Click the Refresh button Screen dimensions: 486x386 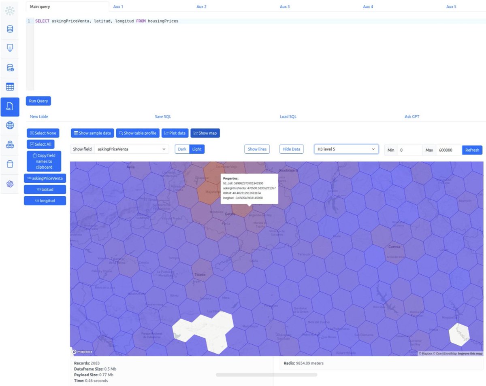pos(472,150)
